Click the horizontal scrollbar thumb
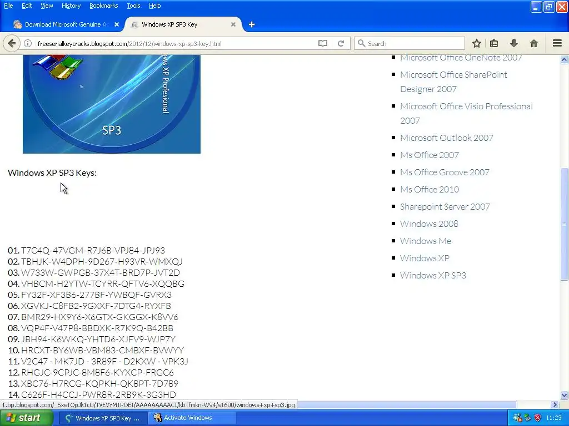Screen dimensions: 569x426 click(x=406, y=404)
